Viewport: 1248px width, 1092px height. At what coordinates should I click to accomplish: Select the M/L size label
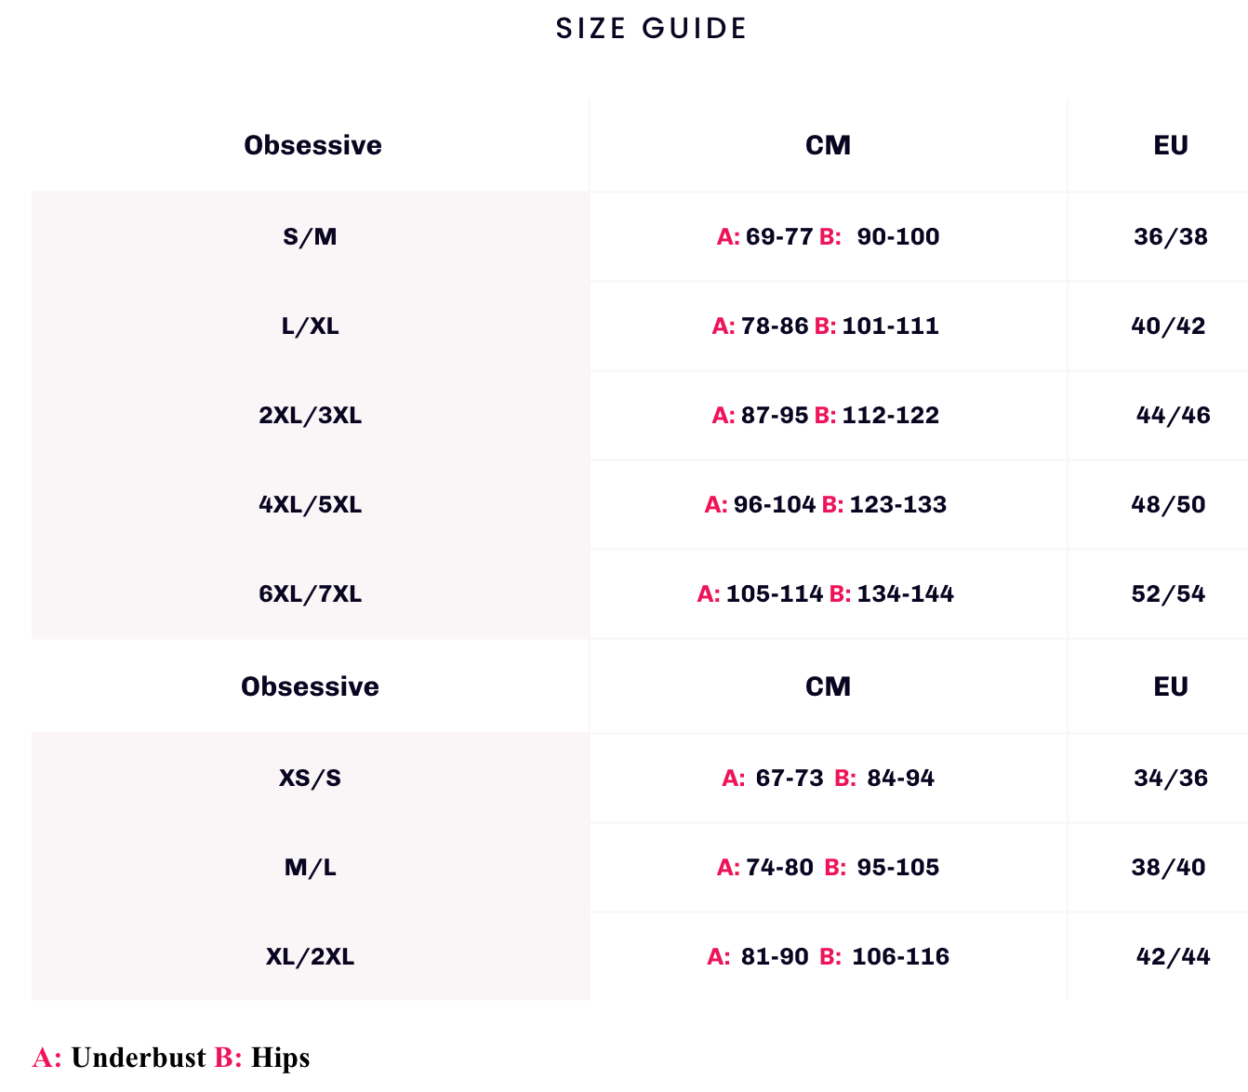310,868
